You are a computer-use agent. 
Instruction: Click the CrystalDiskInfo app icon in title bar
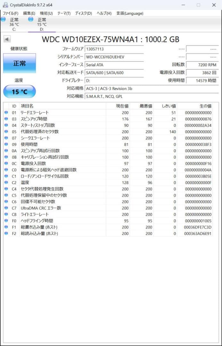[x=5, y=5]
